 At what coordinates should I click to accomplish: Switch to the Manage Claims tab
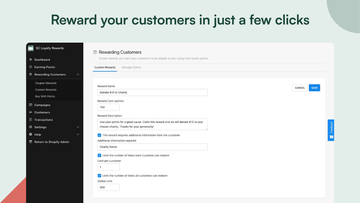point(131,67)
